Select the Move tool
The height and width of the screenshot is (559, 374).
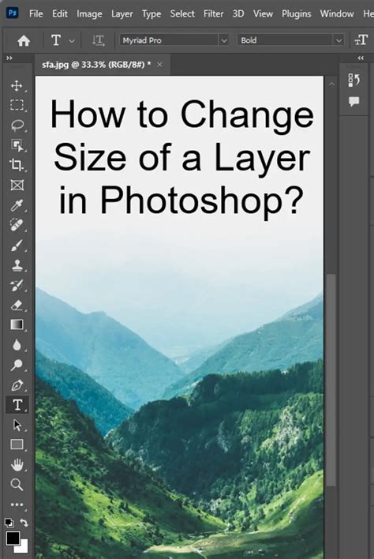17,85
